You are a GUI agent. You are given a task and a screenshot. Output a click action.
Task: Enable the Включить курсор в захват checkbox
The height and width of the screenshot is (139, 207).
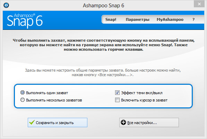pyautogui.click(x=117, y=100)
